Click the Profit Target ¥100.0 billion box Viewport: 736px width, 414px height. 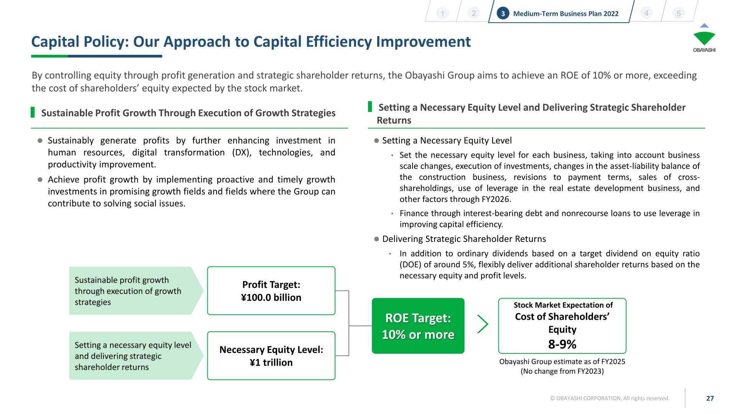(271, 291)
